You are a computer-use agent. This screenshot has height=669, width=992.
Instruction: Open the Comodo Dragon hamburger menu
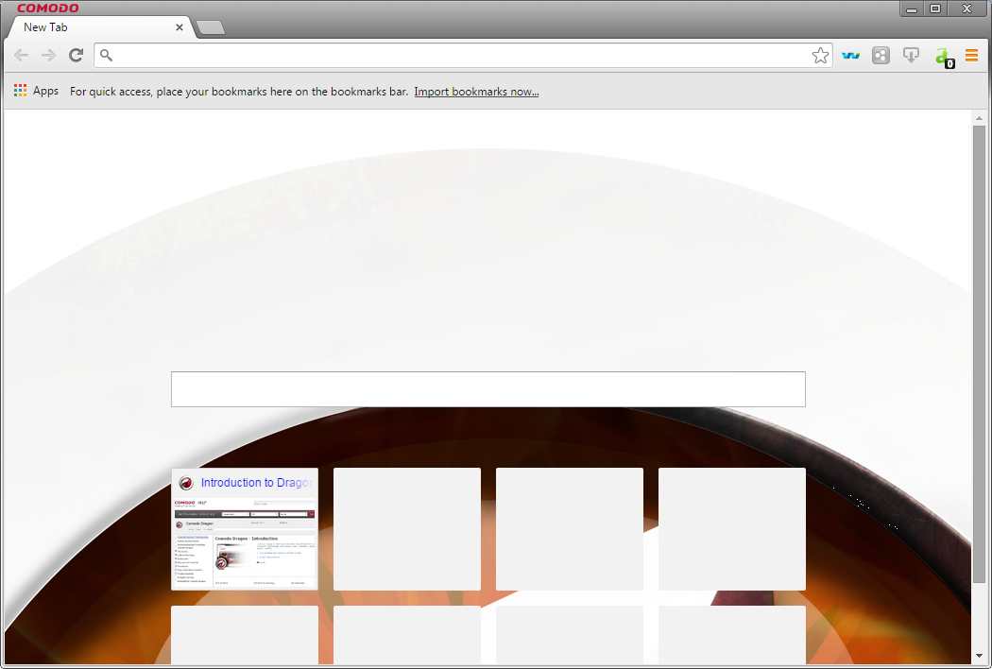(x=972, y=55)
